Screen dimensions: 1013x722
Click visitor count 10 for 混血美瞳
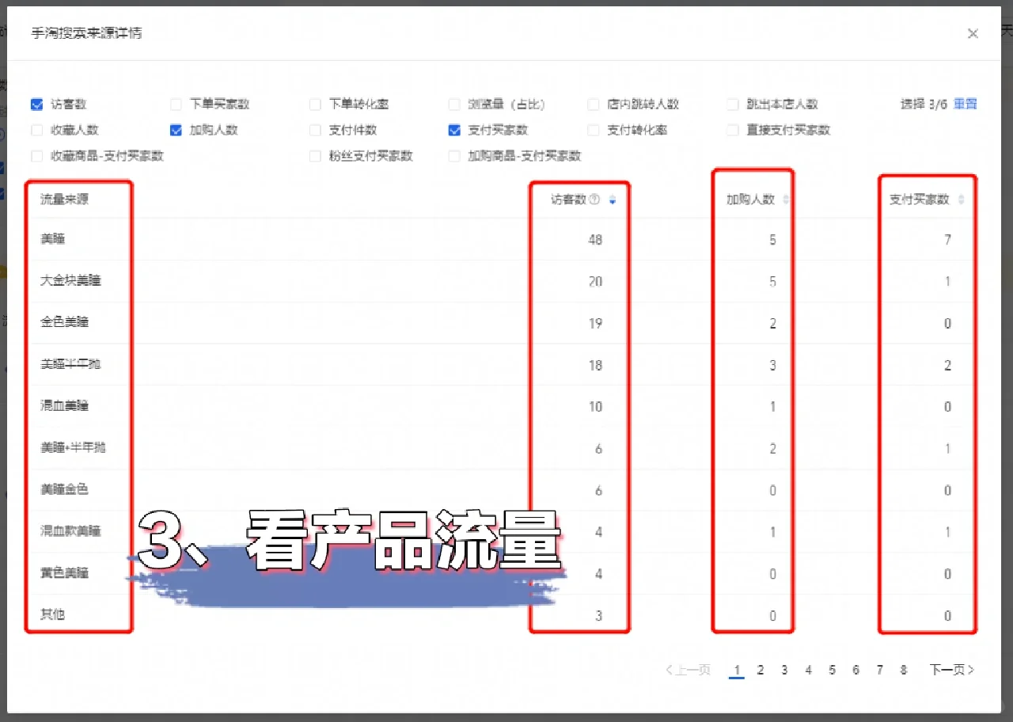pos(595,407)
